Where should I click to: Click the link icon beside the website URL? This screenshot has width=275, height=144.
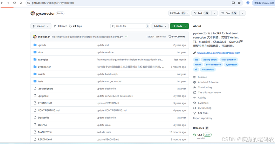(x=195, y=53)
